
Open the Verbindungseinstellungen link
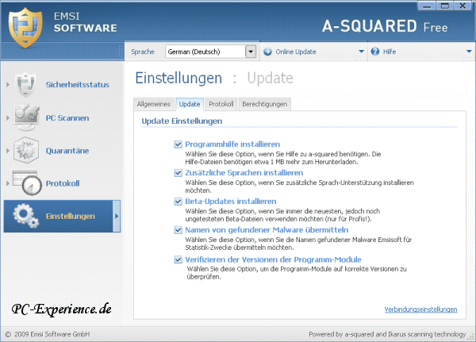(x=420, y=309)
